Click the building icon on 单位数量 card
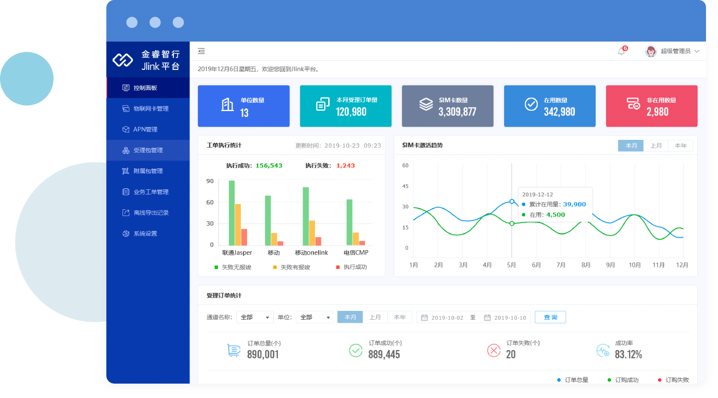Image resolution: width=718 pixels, height=398 pixels. pyautogui.click(x=227, y=105)
